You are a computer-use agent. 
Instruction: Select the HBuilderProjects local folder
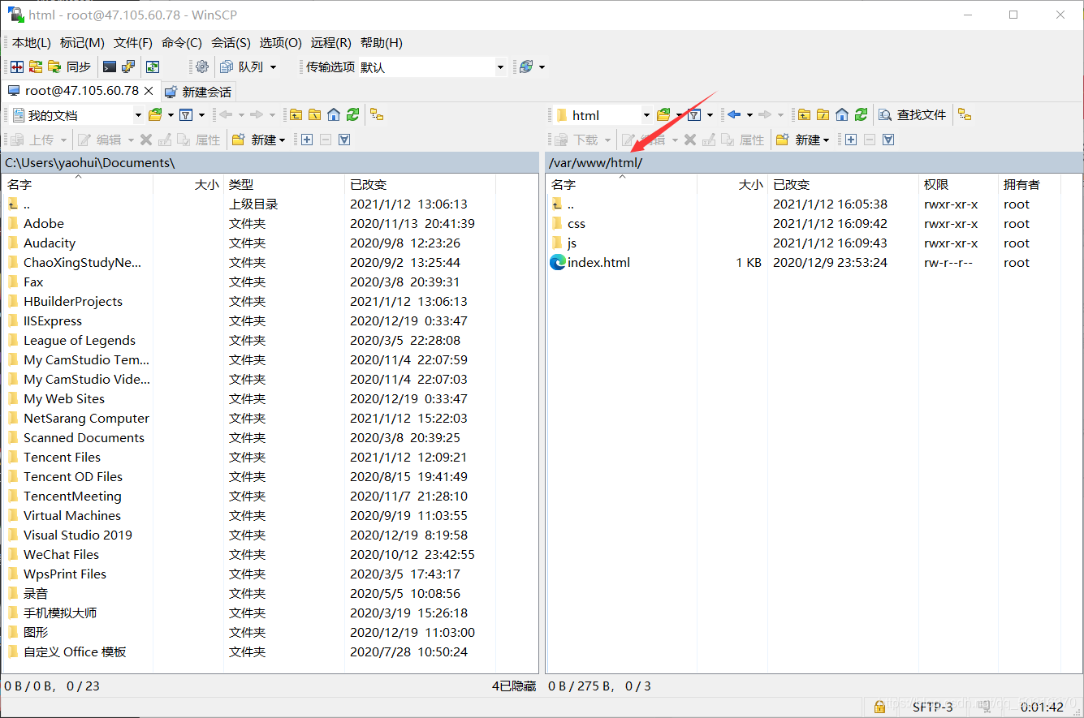(x=73, y=302)
